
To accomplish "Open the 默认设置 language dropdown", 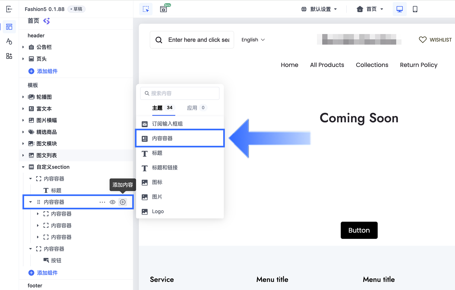I will pos(319,9).
